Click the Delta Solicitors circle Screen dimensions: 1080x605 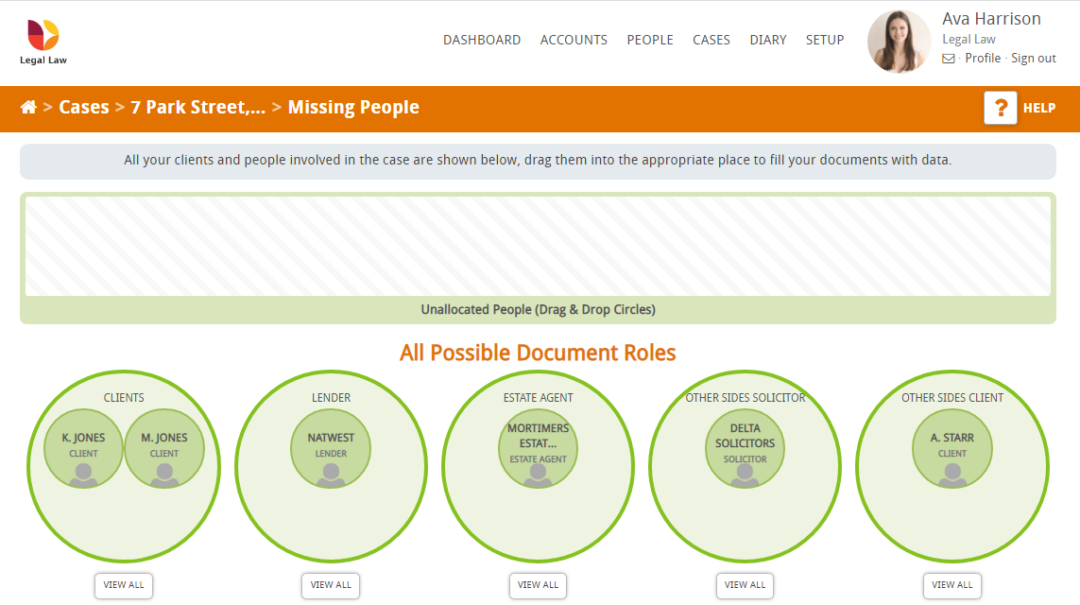pyautogui.click(x=744, y=448)
